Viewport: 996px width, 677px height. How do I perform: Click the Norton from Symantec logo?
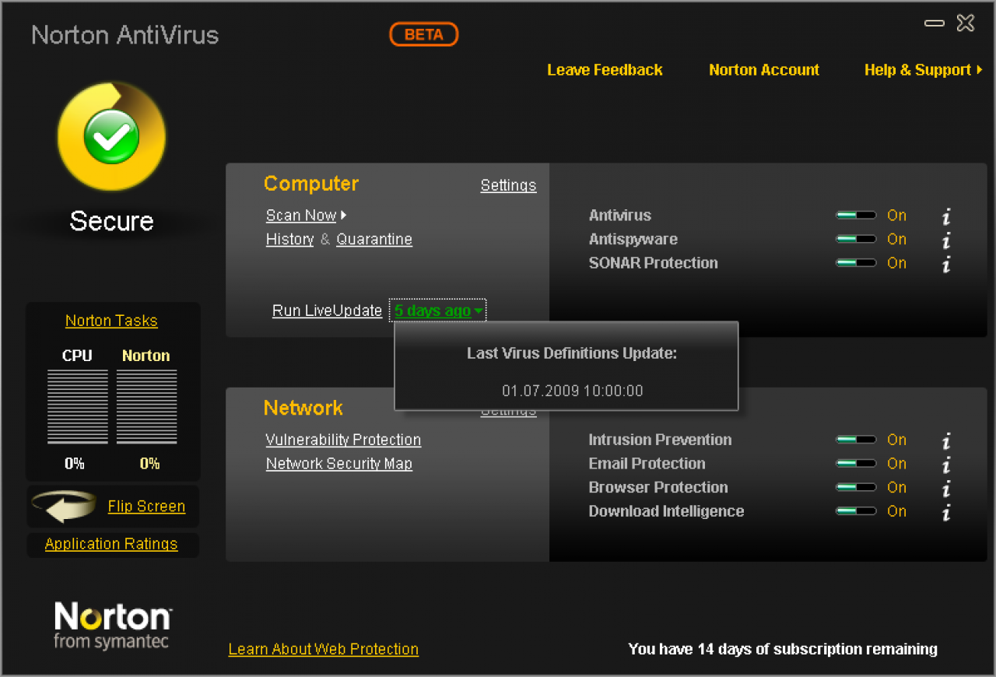click(113, 626)
